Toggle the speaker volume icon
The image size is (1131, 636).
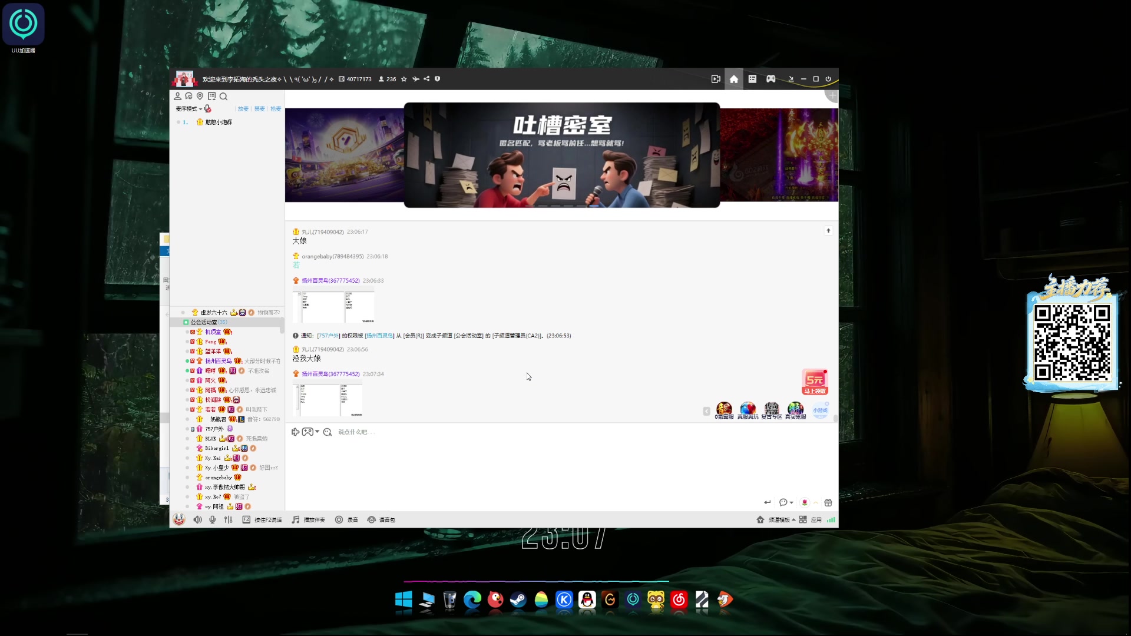pos(197,520)
